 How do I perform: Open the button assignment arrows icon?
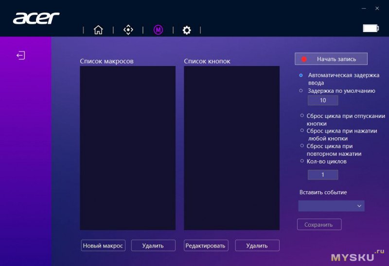click(x=128, y=30)
